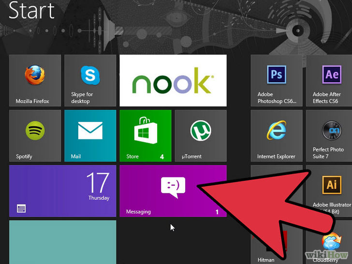Open the Spotify tile
Image resolution: width=352 pixels, height=264 pixels.
[35, 135]
